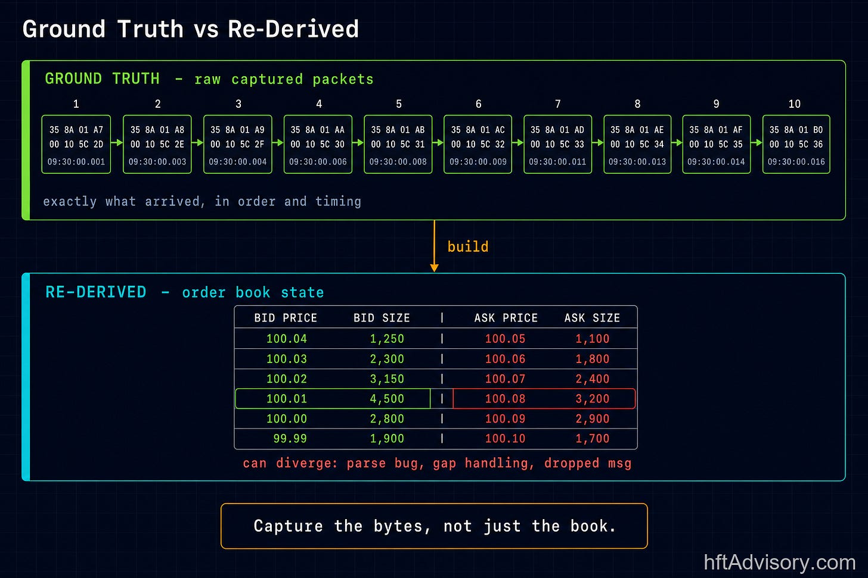
Task: Select timestamp 09:30:00.011 in packet 7
Action: point(557,162)
